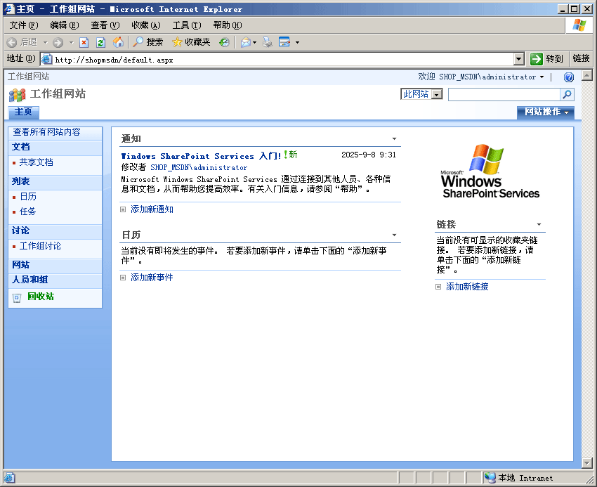Click the page icon in the address bar
The width and height of the screenshot is (597, 487).
46,59
